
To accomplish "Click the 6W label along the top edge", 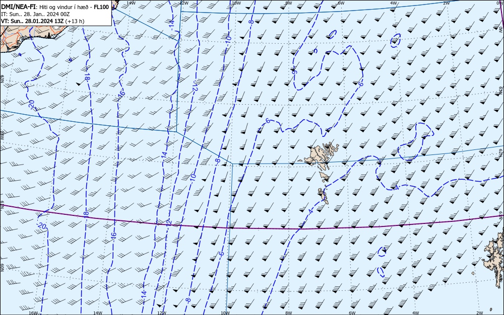I will [x=341, y=3].
